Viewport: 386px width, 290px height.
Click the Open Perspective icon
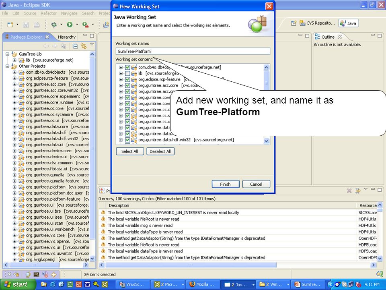294,23
